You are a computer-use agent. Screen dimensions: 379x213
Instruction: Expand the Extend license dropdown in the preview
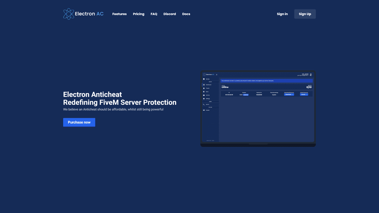[x=304, y=95]
